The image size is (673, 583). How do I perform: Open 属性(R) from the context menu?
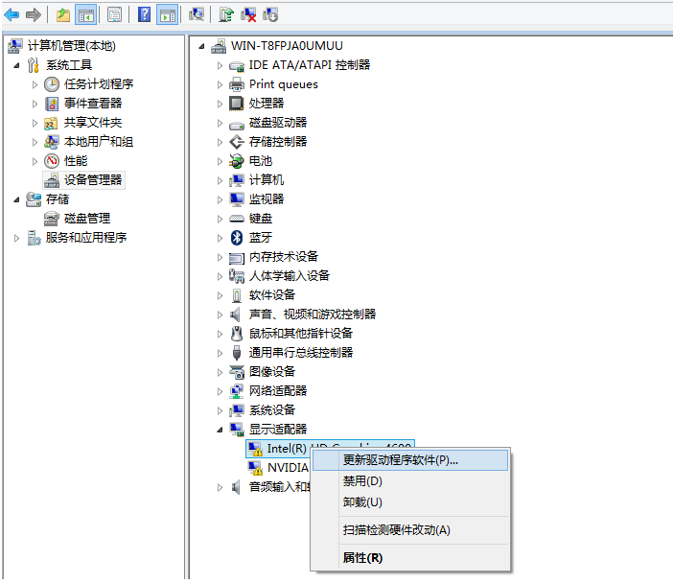362,558
